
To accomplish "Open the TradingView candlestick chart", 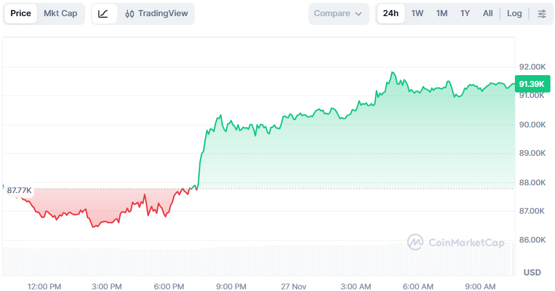I will tap(156, 13).
